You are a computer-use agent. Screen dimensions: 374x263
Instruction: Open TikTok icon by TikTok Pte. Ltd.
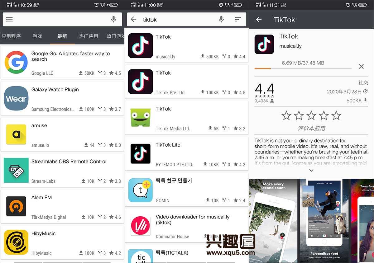[141, 82]
